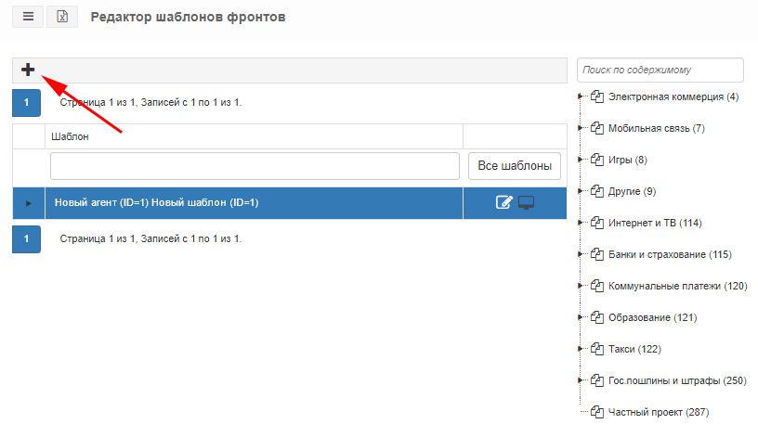Select the Игры (8) category
This screenshot has height=424, width=758.
(x=627, y=160)
